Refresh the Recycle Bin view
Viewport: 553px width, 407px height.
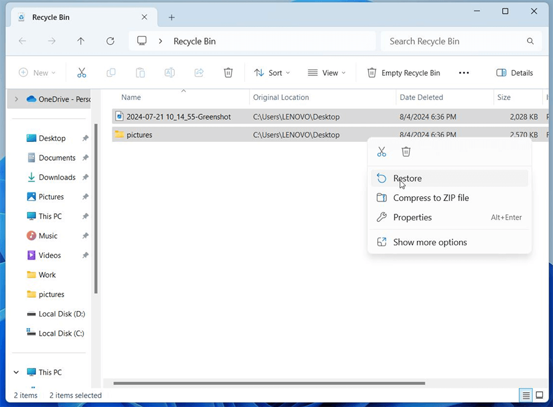[110, 41]
